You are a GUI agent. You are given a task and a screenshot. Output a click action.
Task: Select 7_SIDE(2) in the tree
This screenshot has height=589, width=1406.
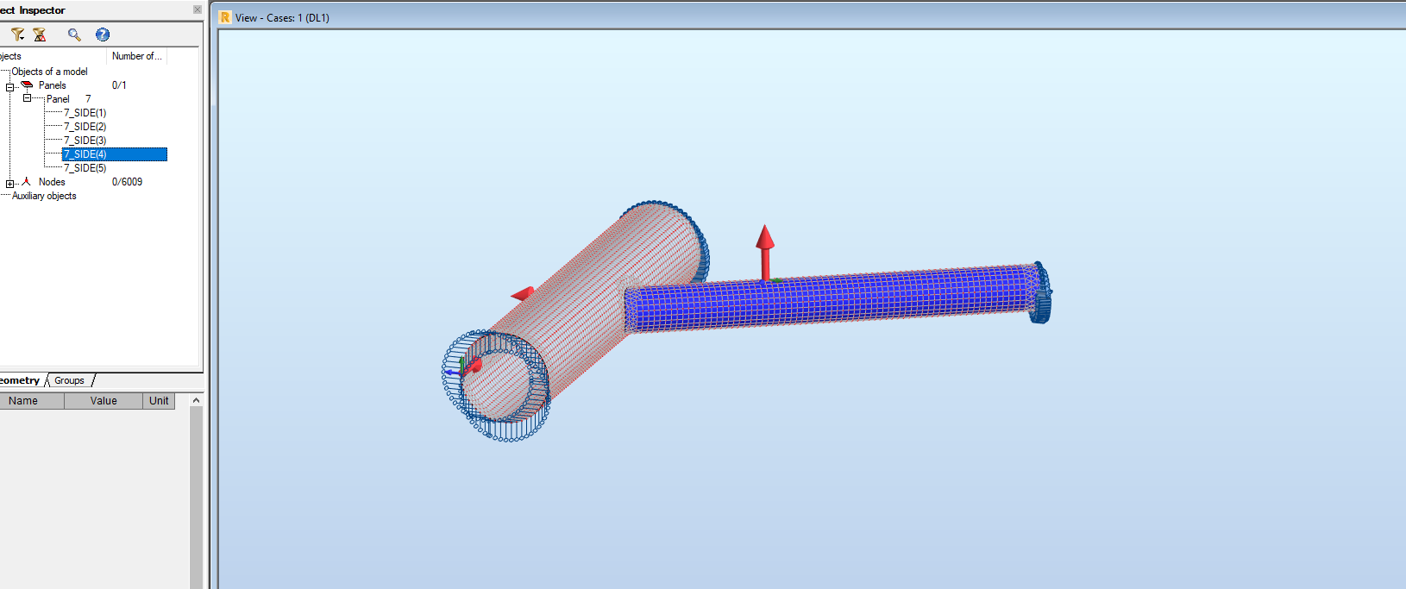pyautogui.click(x=85, y=127)
